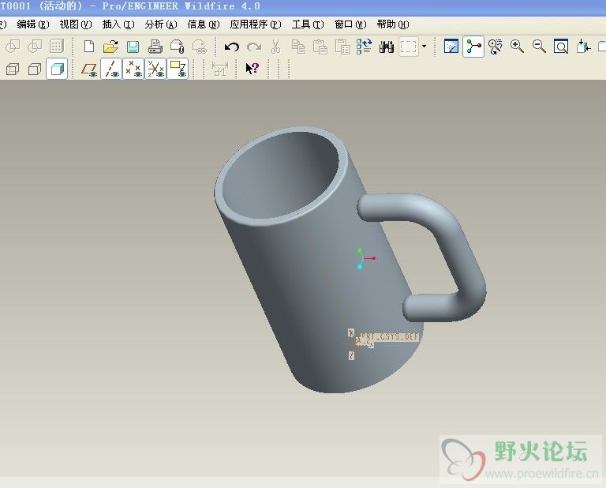Print using the printer icon
This screenshot has width=606, height=488.
155,47
